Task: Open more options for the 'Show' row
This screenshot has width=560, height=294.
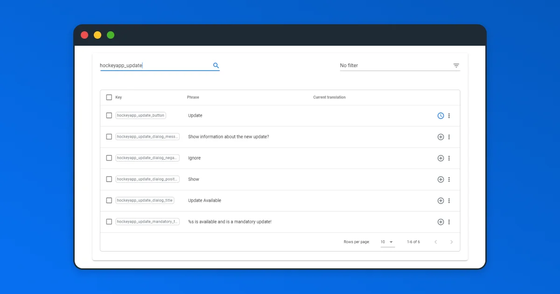Action: click(x=449, y=180)
